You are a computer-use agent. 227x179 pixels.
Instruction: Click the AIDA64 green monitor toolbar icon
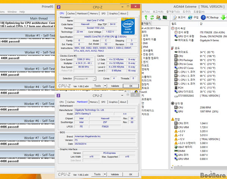[165, 17]
